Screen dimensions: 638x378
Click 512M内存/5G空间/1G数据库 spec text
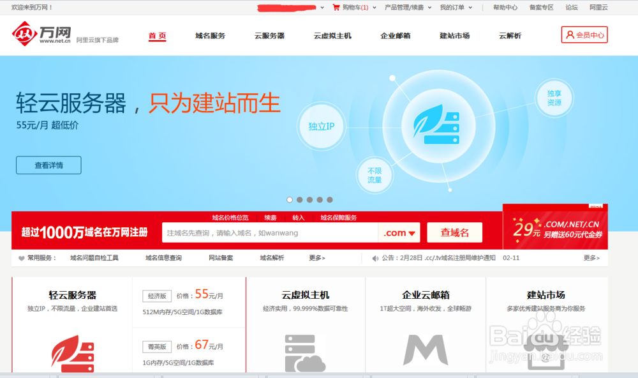click(182, 312)
